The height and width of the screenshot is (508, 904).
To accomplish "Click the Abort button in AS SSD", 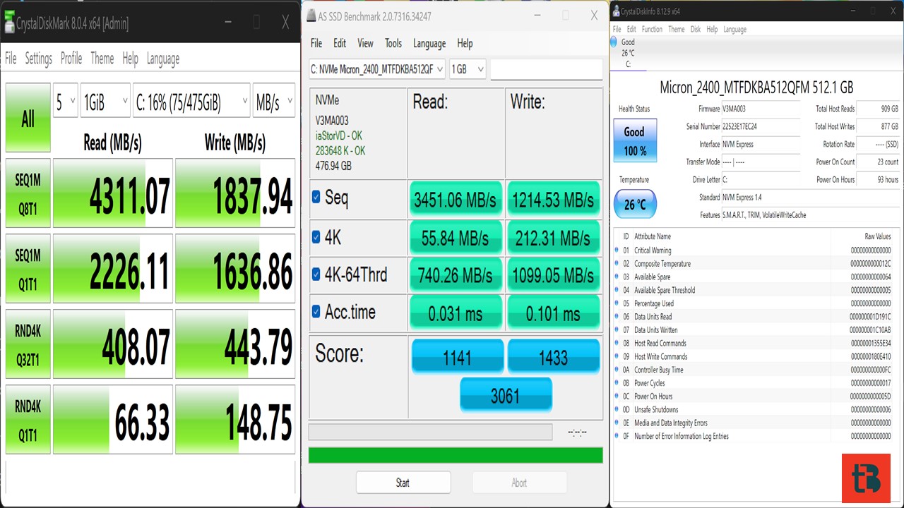I will (x=519, y=483).
